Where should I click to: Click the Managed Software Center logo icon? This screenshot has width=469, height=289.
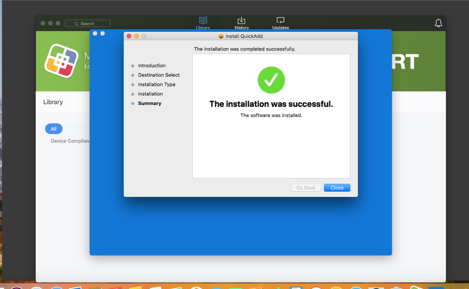click(62, 60)
